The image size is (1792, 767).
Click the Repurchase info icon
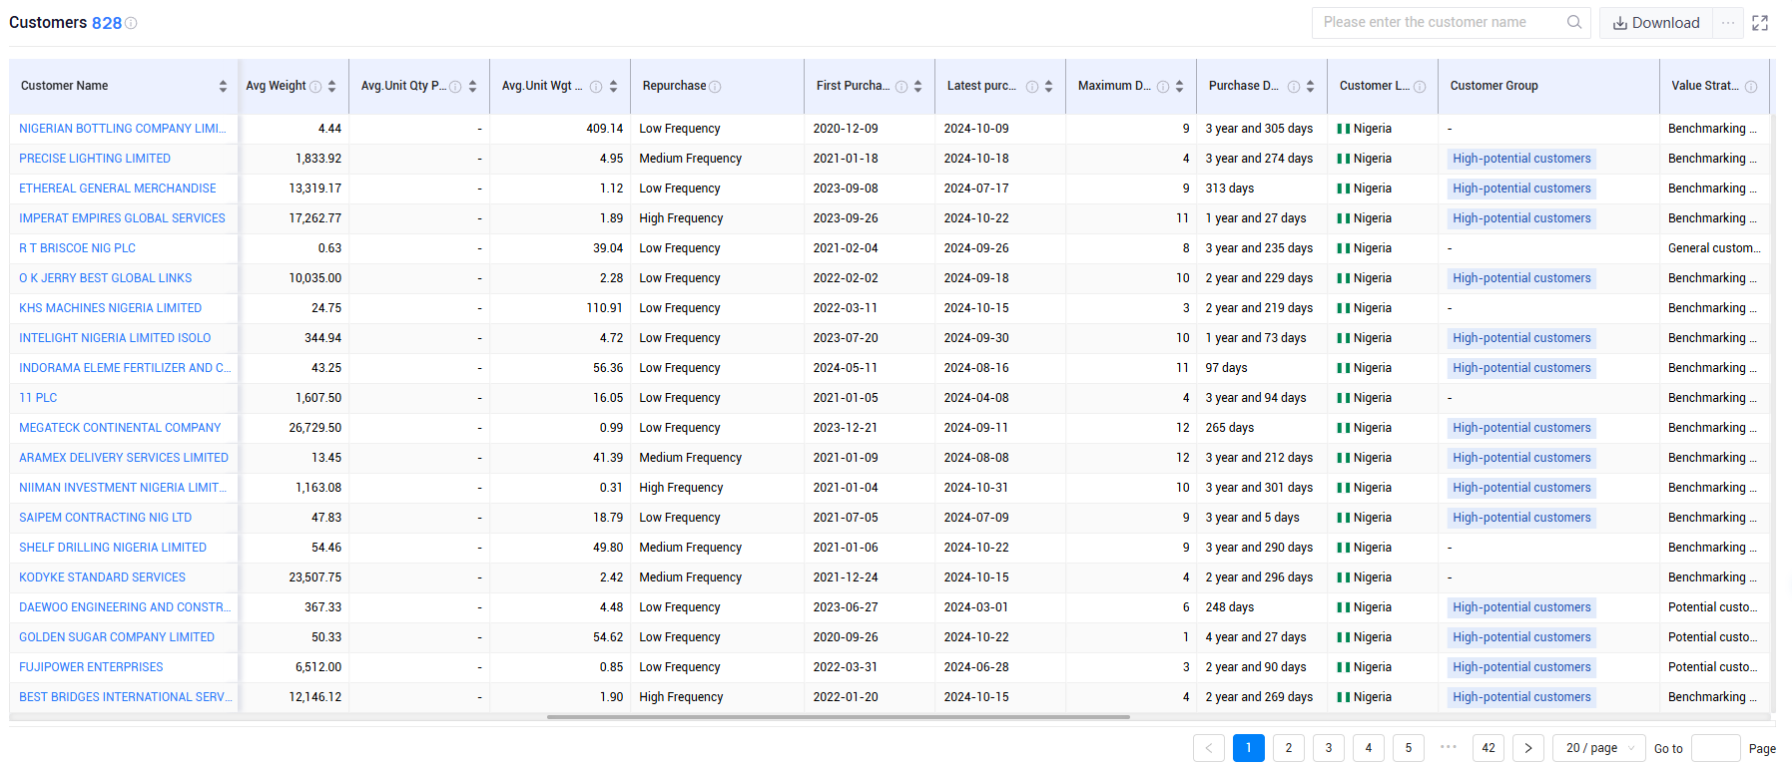715,87
